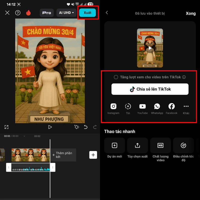Open Khác more sharing options
The image size is (200, 200).
tap(186, 106)
